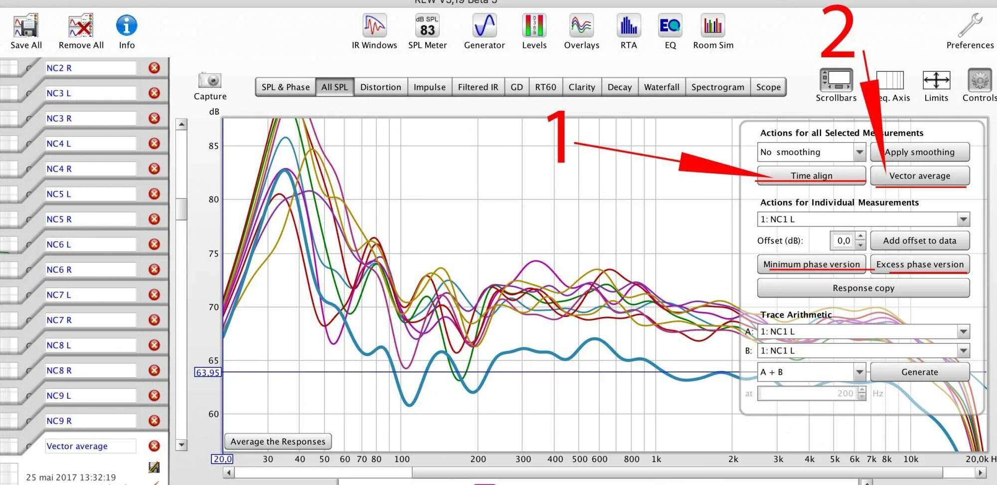
Task: Open the Impulse tab
Action: point(429,87)
